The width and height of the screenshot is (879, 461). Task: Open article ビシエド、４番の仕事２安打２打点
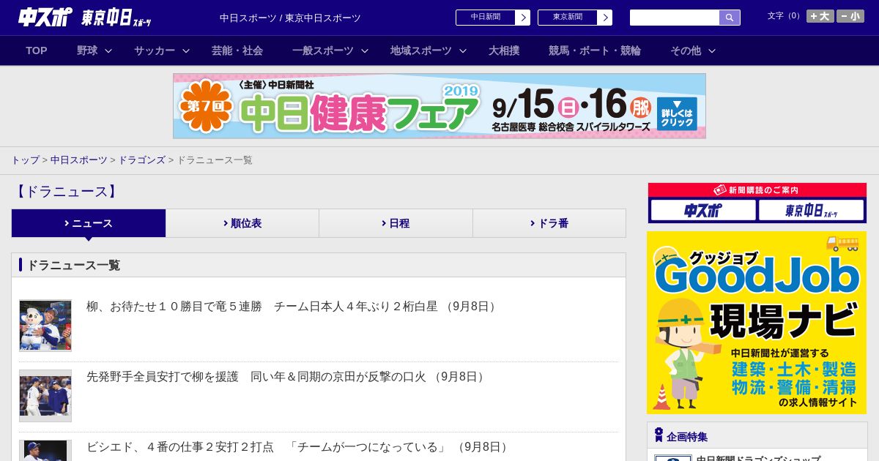click(x=299, y=447)
